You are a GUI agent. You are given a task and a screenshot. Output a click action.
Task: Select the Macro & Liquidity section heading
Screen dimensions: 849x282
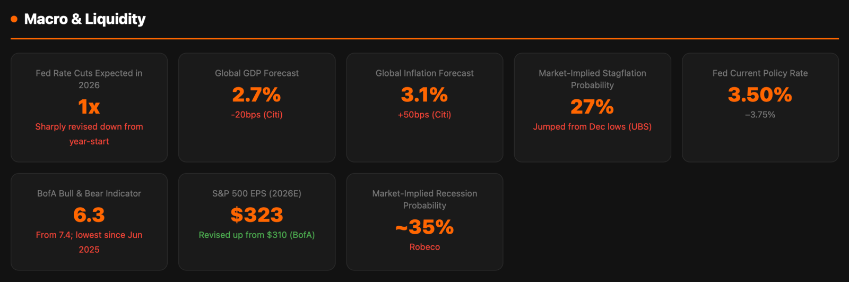tap(85, 19)
